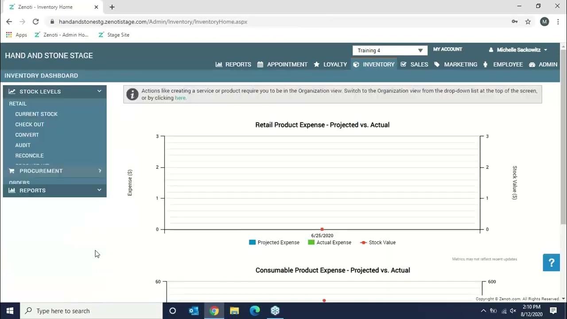Click the user avatar icon beside Michelle Sackowitz
Image resolution: width=567 pixels, height=319 pixels.
tap(491, 50)
